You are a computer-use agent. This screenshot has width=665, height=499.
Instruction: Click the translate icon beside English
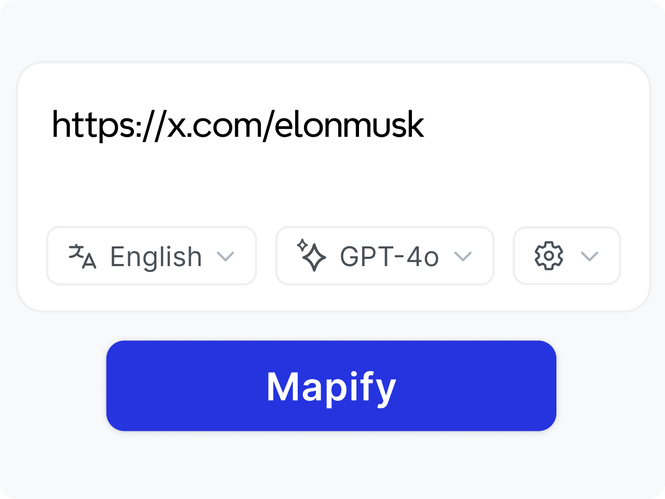[82, 256]
